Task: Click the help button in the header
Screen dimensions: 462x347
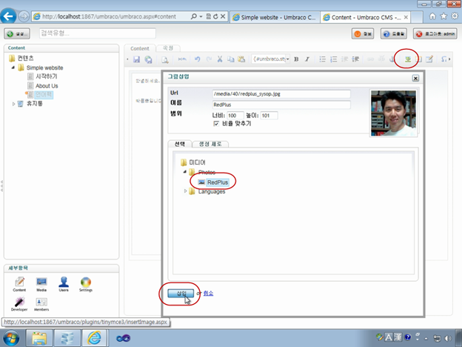Action: [394, 34]
